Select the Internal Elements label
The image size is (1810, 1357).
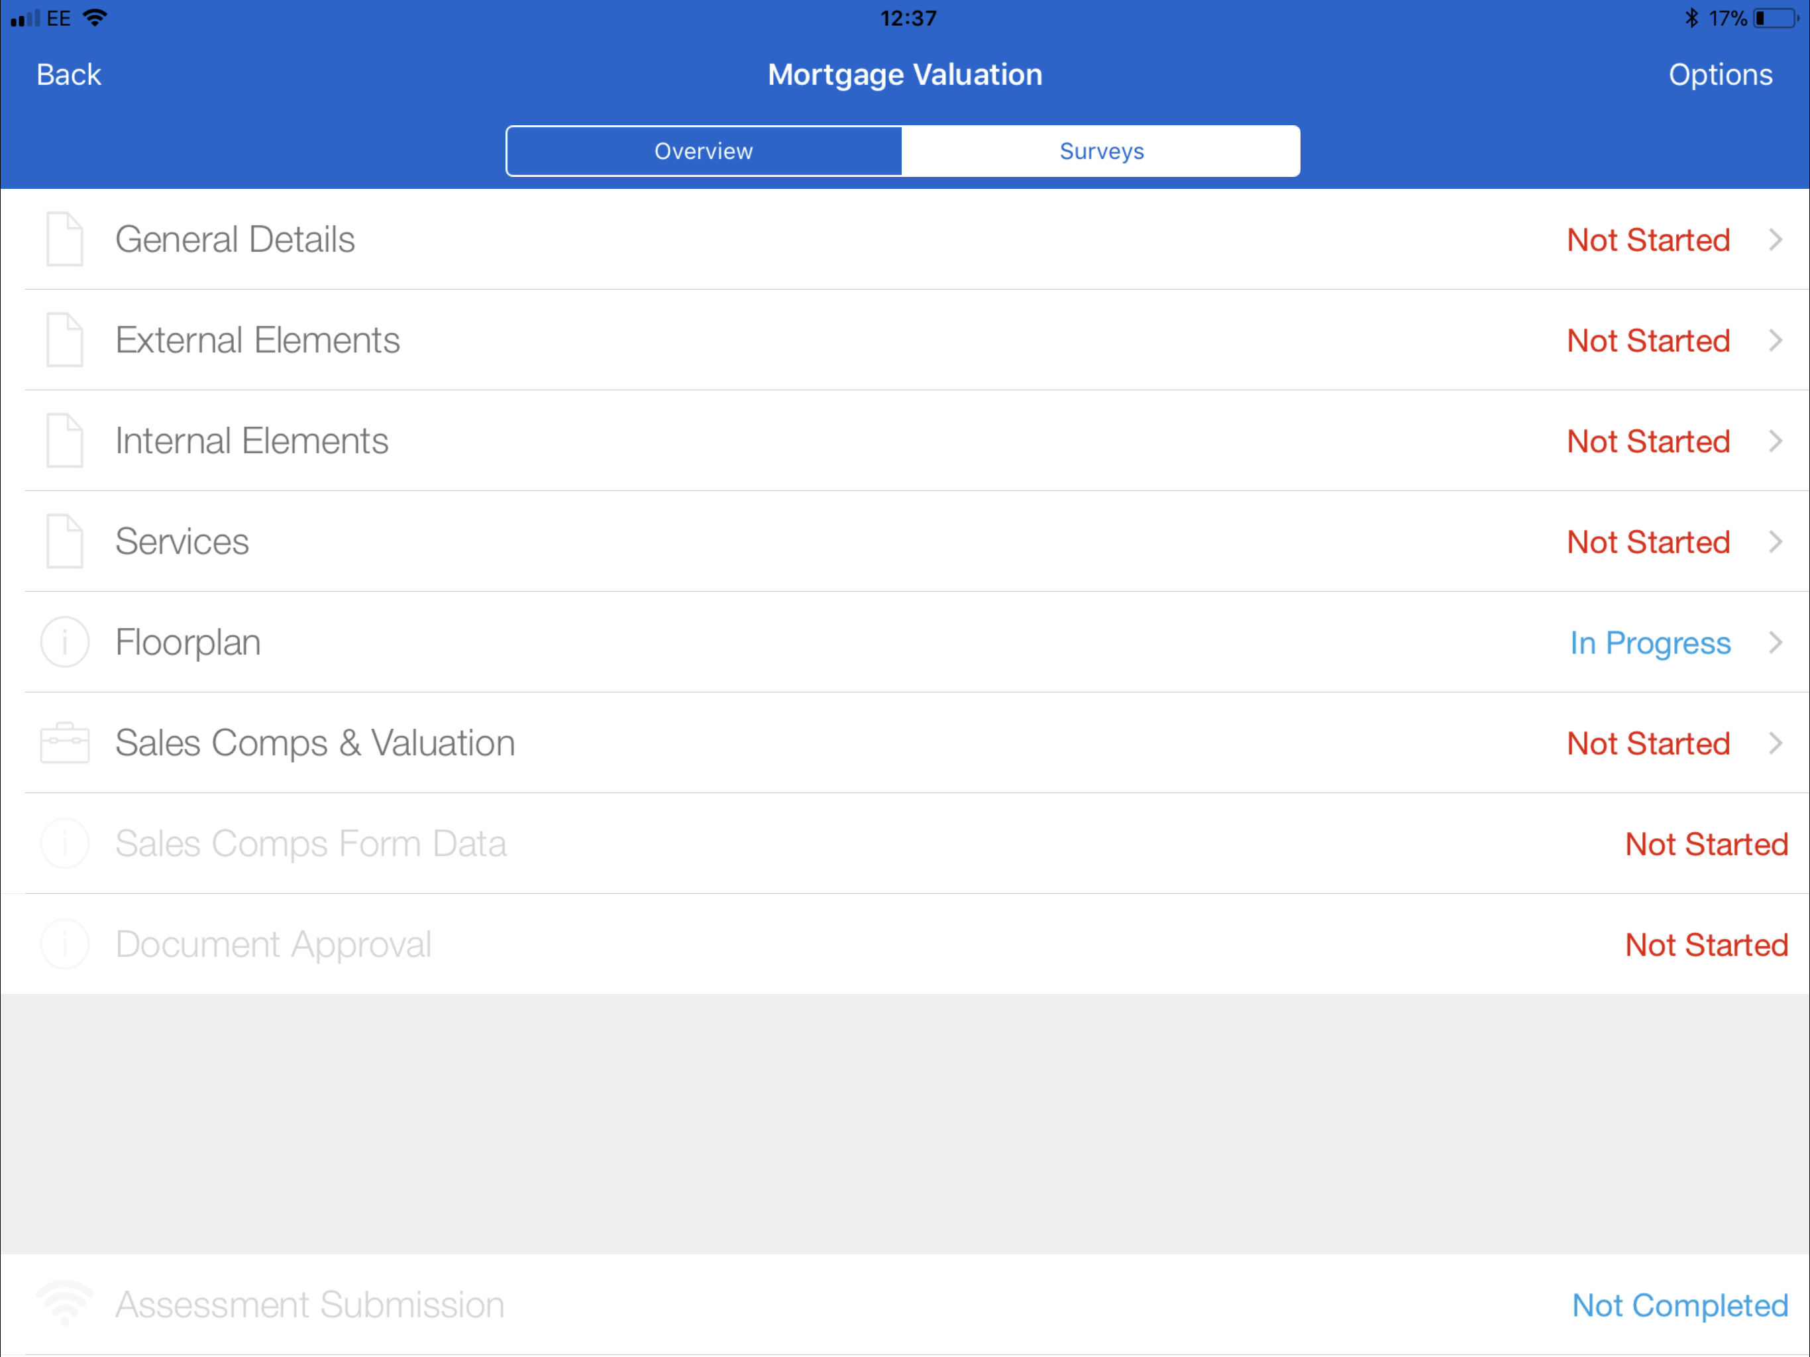(x=252, y=441)
